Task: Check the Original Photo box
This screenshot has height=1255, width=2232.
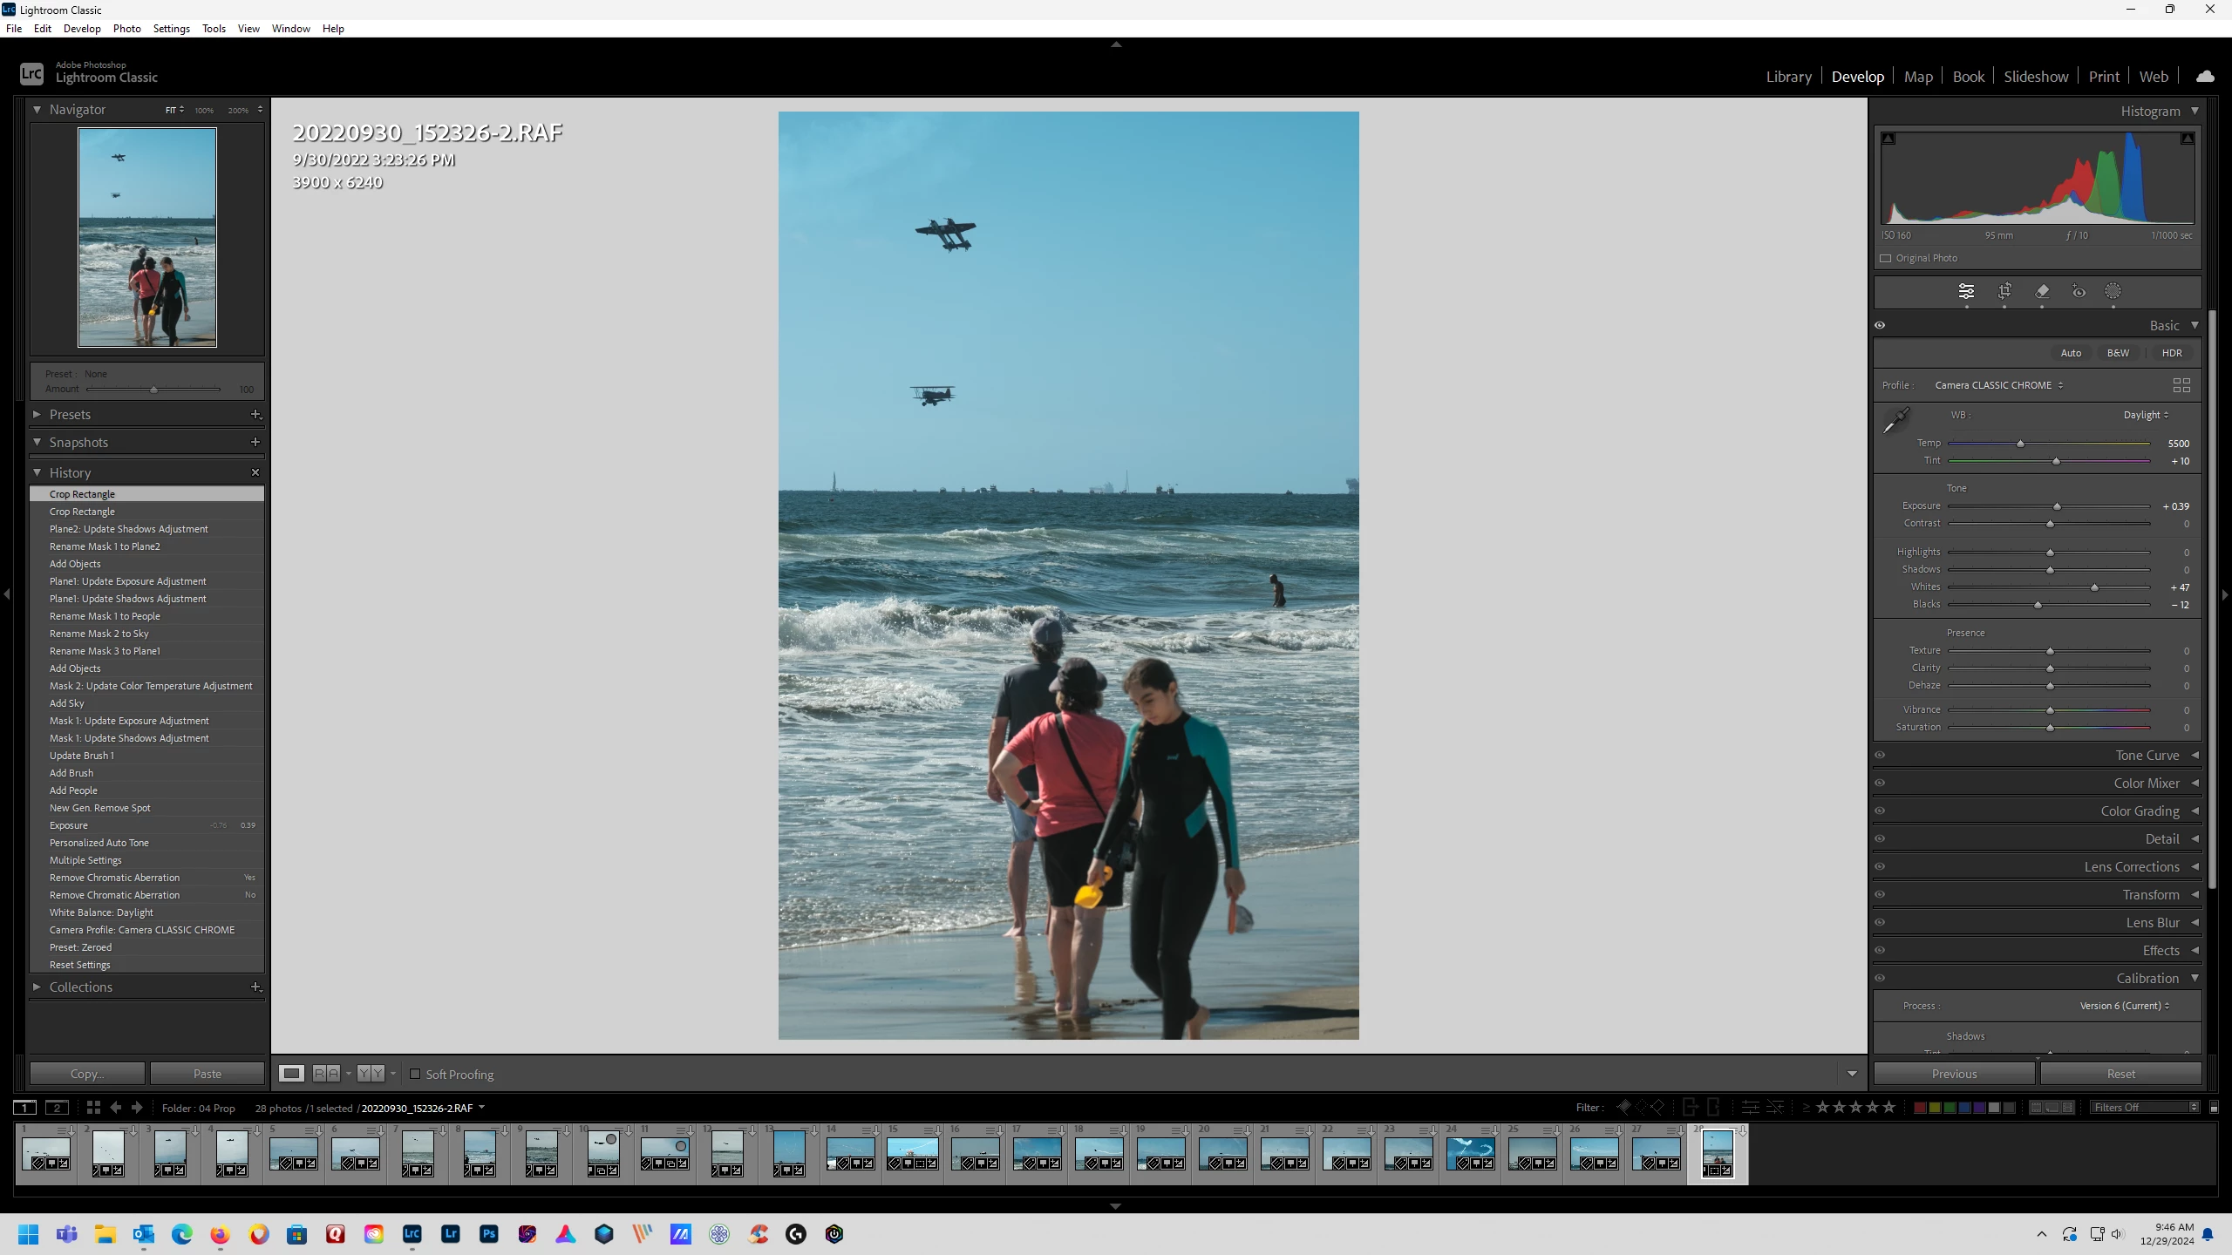Action: (x=1886, y=258)
